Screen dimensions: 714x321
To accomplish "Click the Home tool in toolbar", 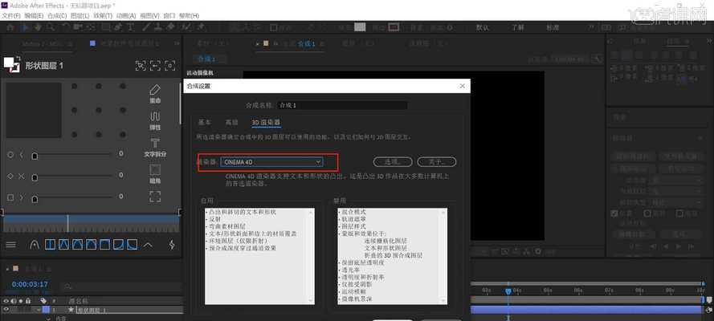I will (x=10, y=27).
